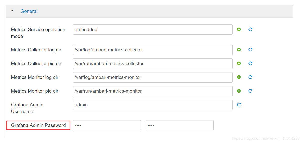Screen dimensions: 302x143
Task: Click green plus icon for Metrics Monitor pid dir
Action: (x=239, y=91)
